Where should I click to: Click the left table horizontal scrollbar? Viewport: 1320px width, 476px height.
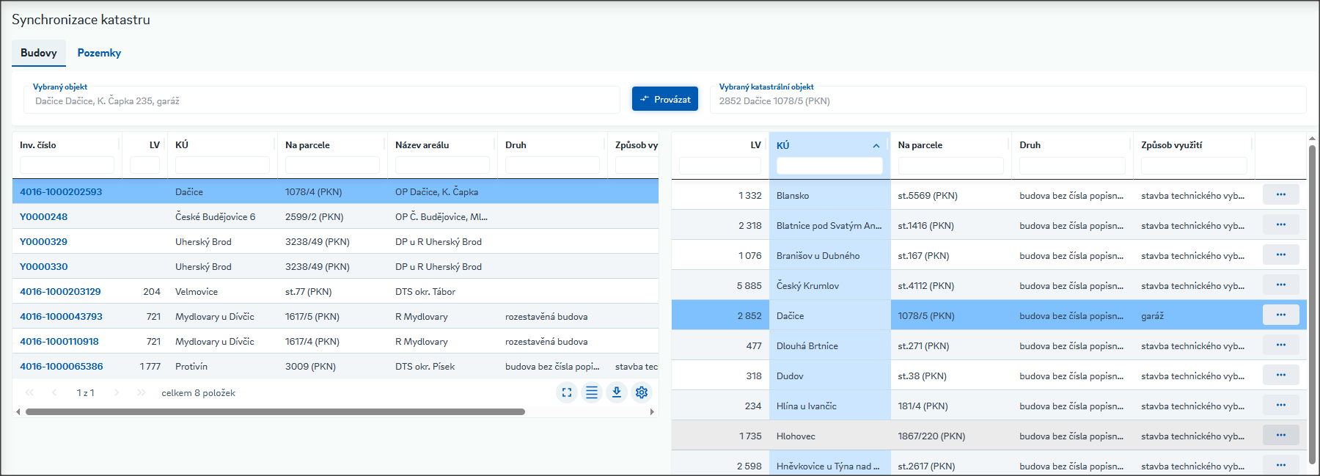275,412
